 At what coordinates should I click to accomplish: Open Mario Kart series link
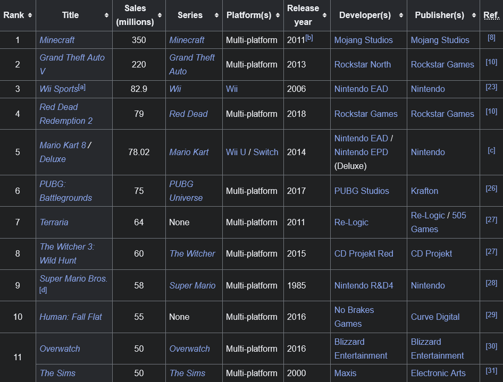(189, 152)
